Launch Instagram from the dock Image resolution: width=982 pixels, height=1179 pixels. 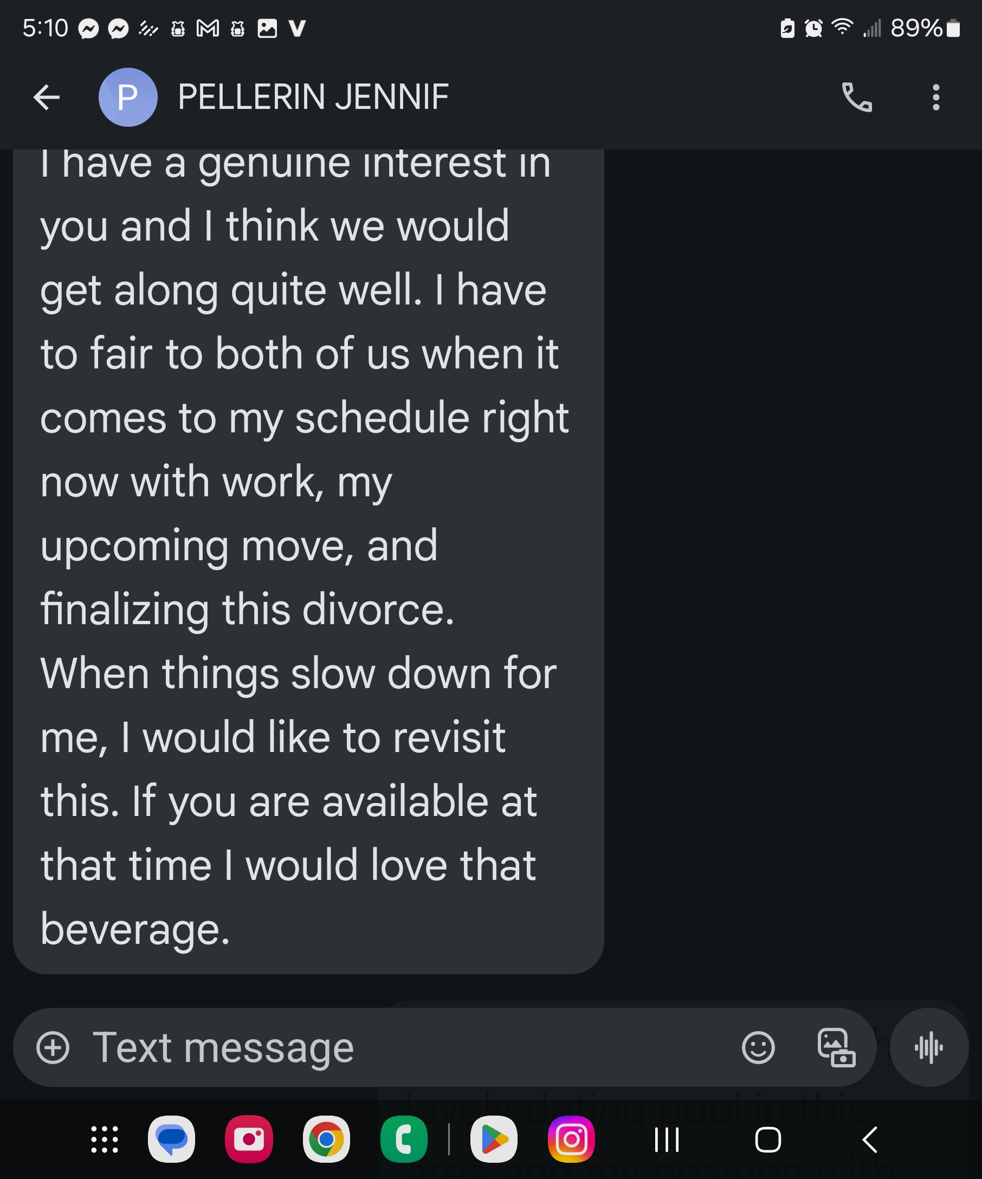(571, 1139)
